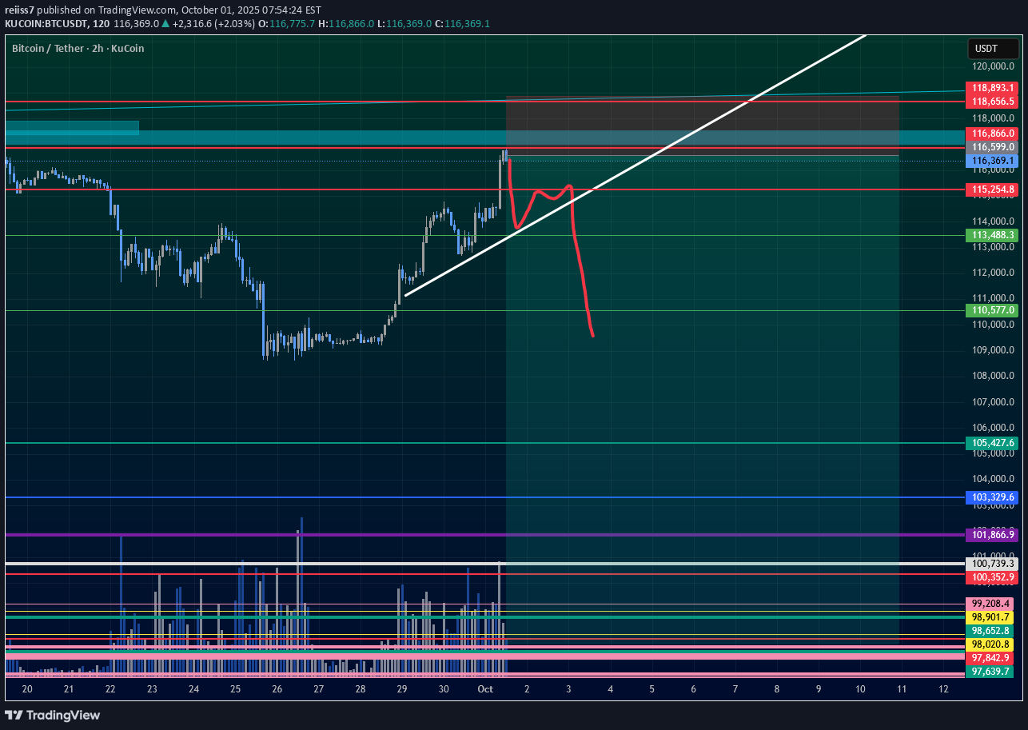Screen dimensions: 1028x730
Task: Click the pink 99,208.4 price label
Action: pos(991,604)
